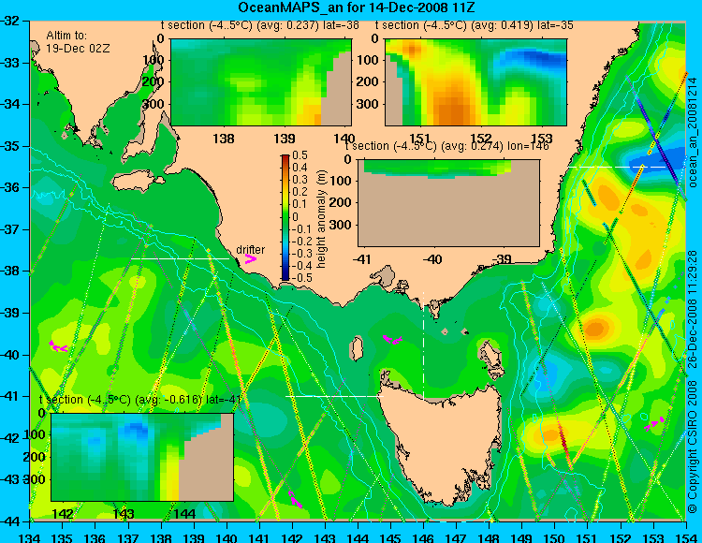Screen dimensions: 702x543
Task: Click the height anomaly color bar
Action: click(x=285, y=217)
